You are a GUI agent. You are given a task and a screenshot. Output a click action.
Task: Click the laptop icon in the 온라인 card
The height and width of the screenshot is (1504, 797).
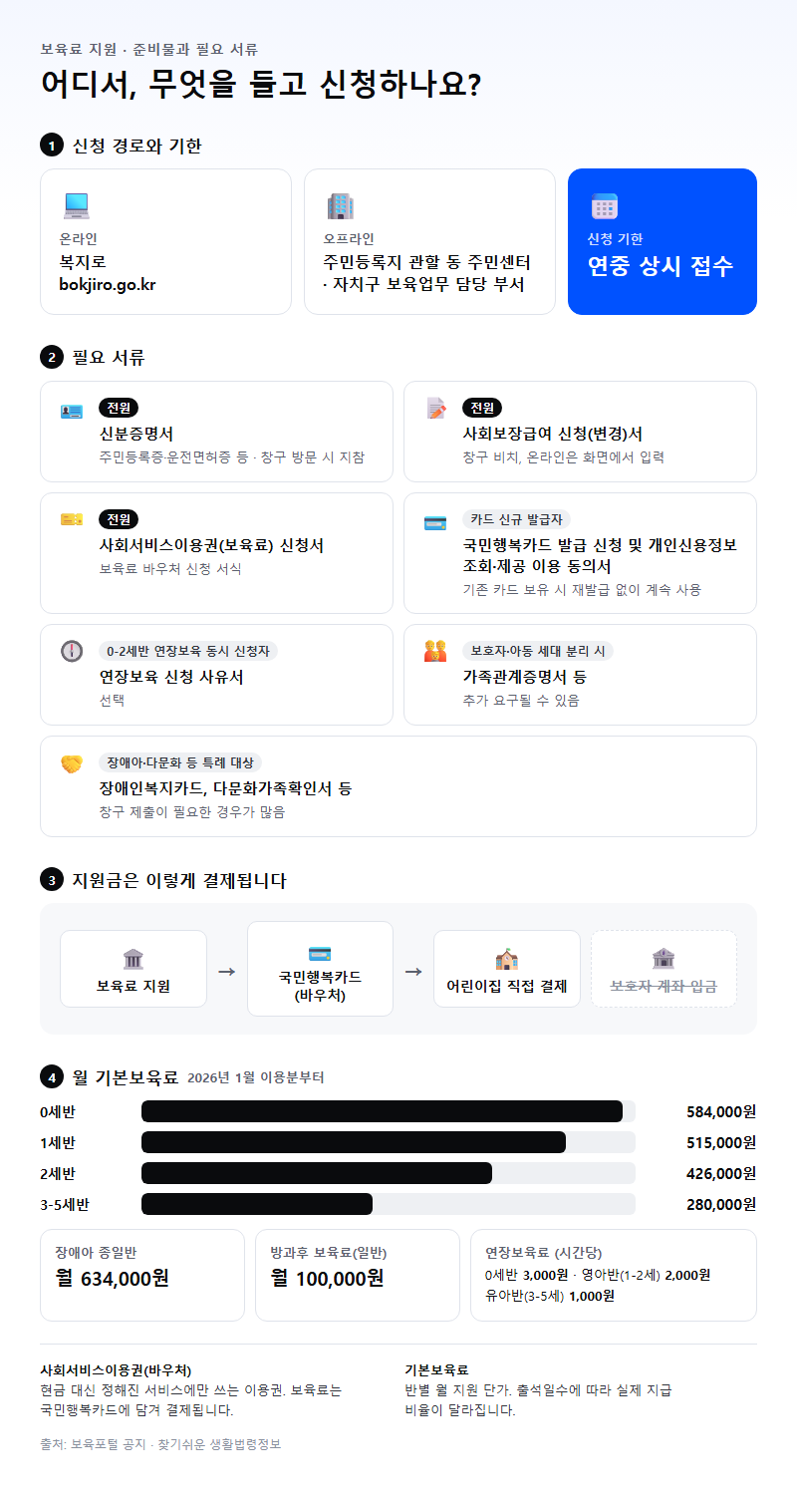pos(77,206)
